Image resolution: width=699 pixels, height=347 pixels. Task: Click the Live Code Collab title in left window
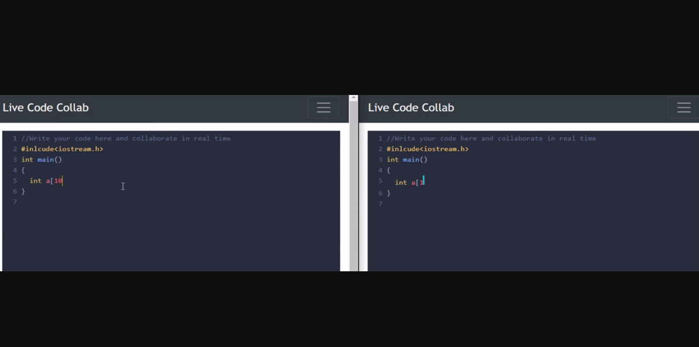click(x=46, y=108)
